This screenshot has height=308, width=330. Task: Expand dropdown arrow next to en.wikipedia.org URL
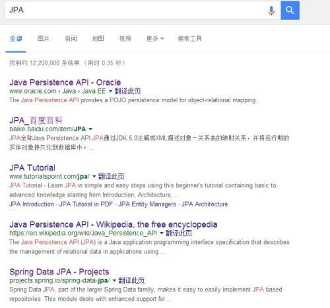[162, 233]
